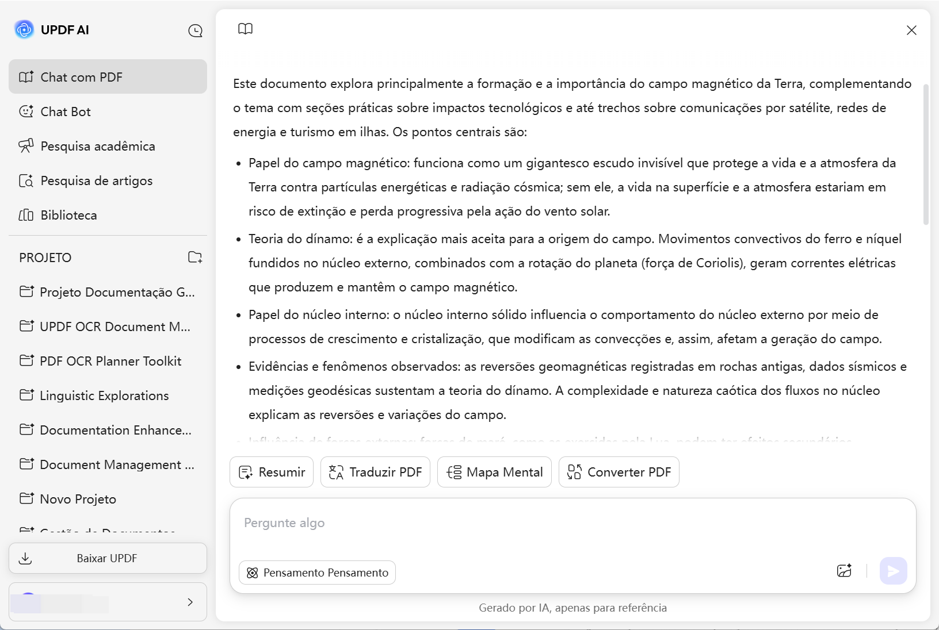Open chat history via the clock icon

tap(195, 31)
